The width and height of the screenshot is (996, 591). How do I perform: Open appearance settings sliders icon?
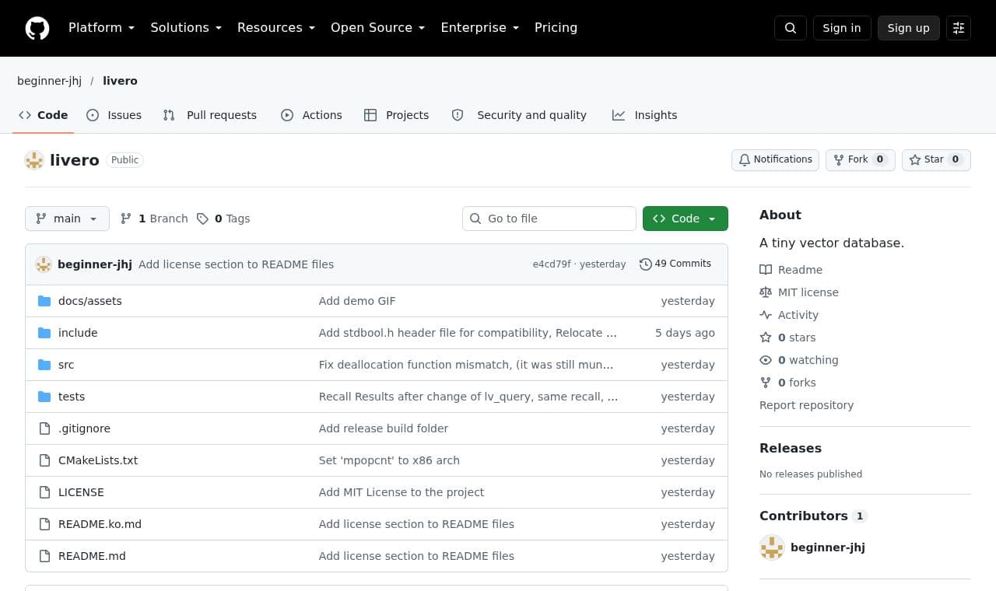point(959,28)
